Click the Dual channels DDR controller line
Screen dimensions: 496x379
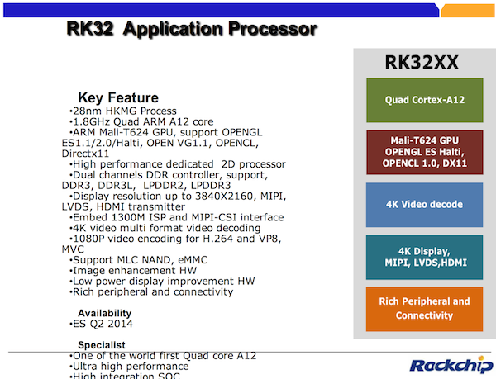point(169,175)
